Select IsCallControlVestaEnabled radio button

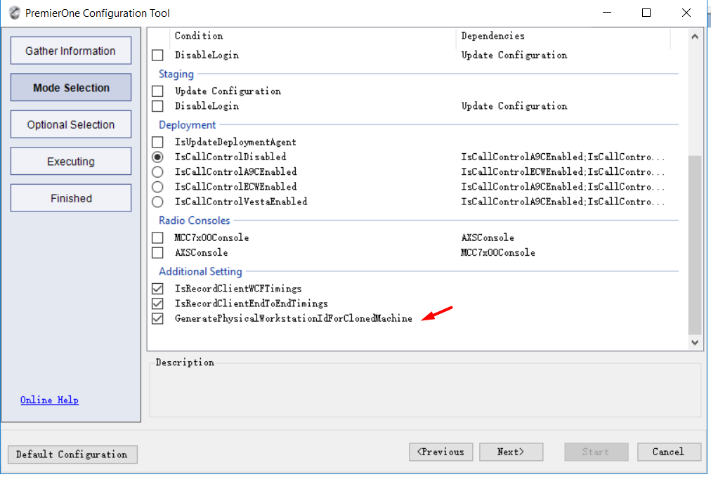tap(157, 202)
